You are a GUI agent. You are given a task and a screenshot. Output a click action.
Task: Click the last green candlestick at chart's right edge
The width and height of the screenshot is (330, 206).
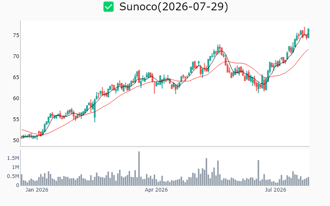(309, 33)
